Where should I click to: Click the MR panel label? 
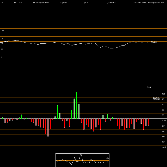(149, 87)
